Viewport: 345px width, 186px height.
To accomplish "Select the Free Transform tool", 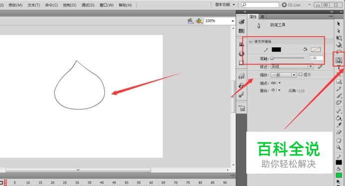I will tap(339, 38).
